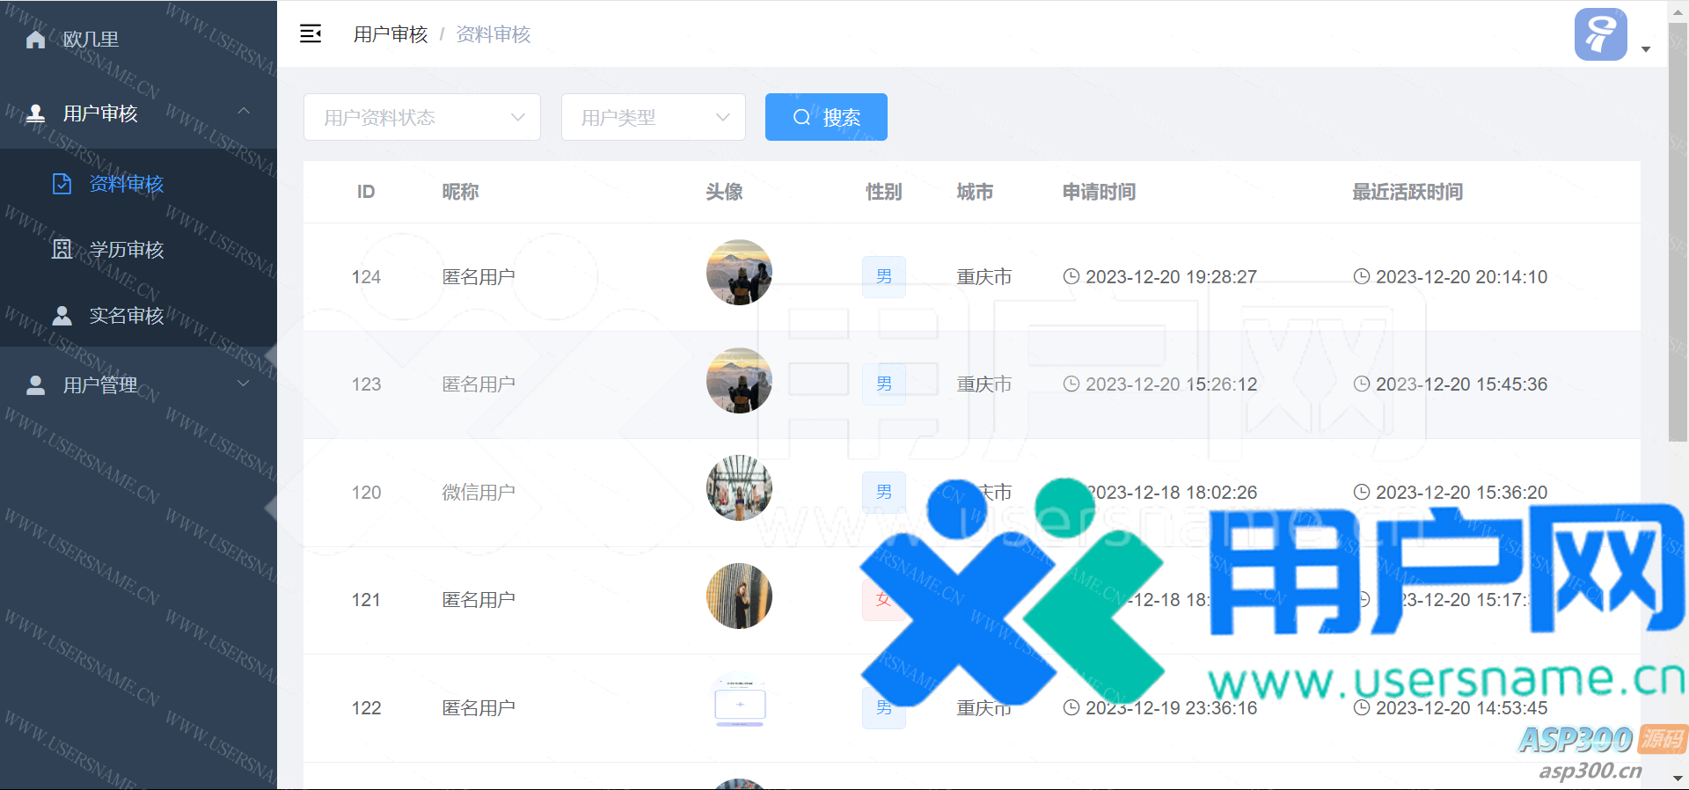
Task: Click the 用户管理 user icon
Action: [36, 385]
